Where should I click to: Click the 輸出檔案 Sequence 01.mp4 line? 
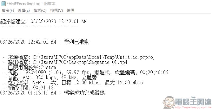pyautogui.click(x=69, y=62)
